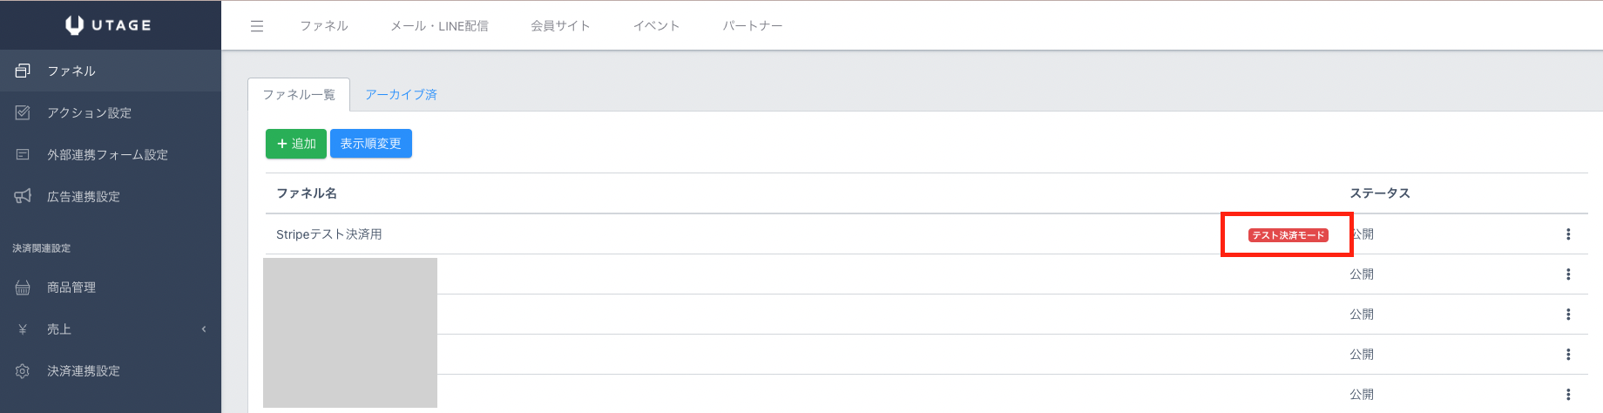Screen dimensions: 1603x413
Task: Click the 決済連携設定 gear icon
Action: point(23,371)
